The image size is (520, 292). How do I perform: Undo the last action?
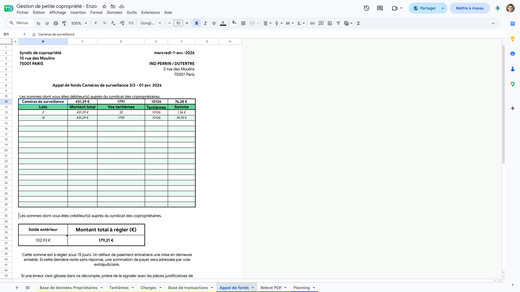click(x=39, y=23)
